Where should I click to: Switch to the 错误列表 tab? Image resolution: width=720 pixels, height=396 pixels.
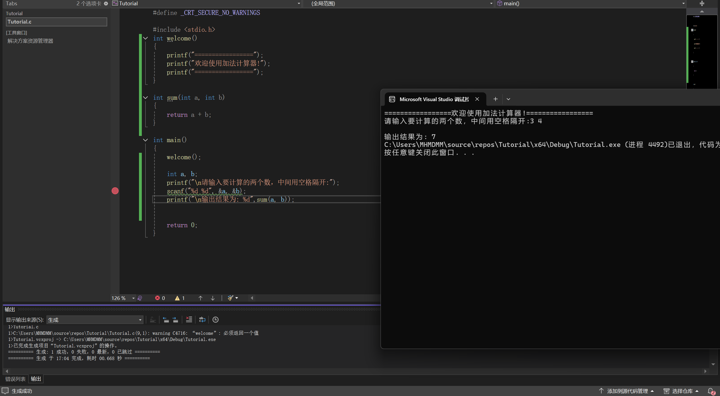tap(15, 379)
